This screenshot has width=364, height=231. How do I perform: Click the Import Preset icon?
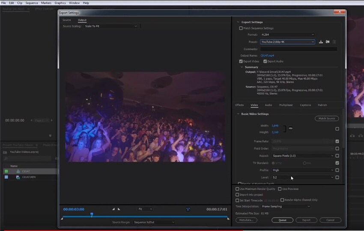328,42
